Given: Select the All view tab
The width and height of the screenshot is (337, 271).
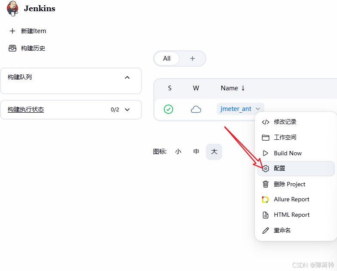Looking at the screenshot, I should tap(167, 59).
